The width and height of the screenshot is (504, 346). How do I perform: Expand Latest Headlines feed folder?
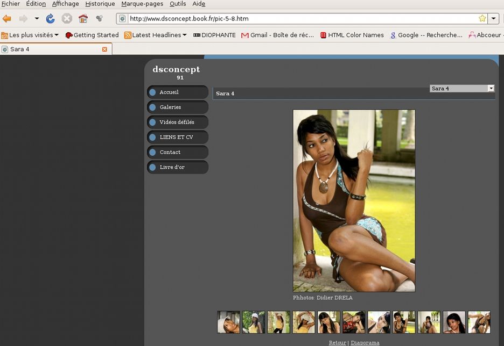pyautogui.click(x=156, y=35)
